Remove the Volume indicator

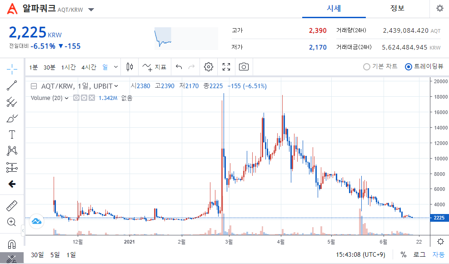click(92, 98)
